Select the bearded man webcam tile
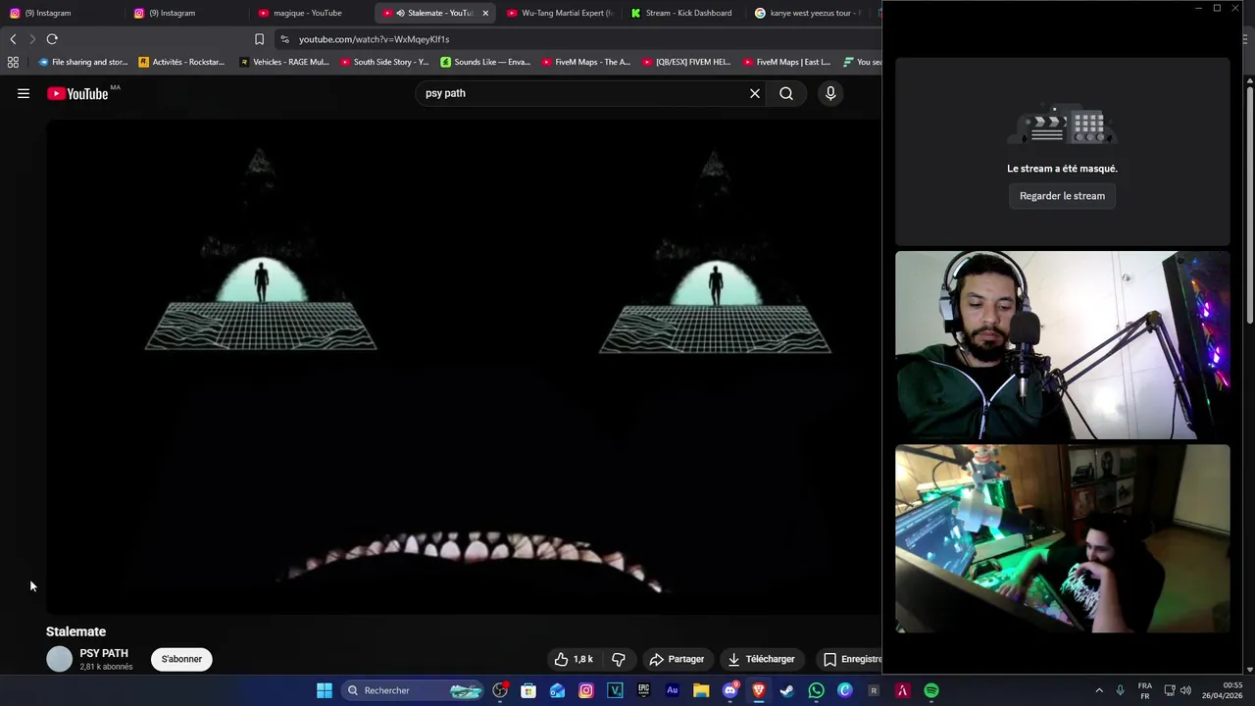The width and height of the screenshot is (1255, 706). coord(1062,345)
